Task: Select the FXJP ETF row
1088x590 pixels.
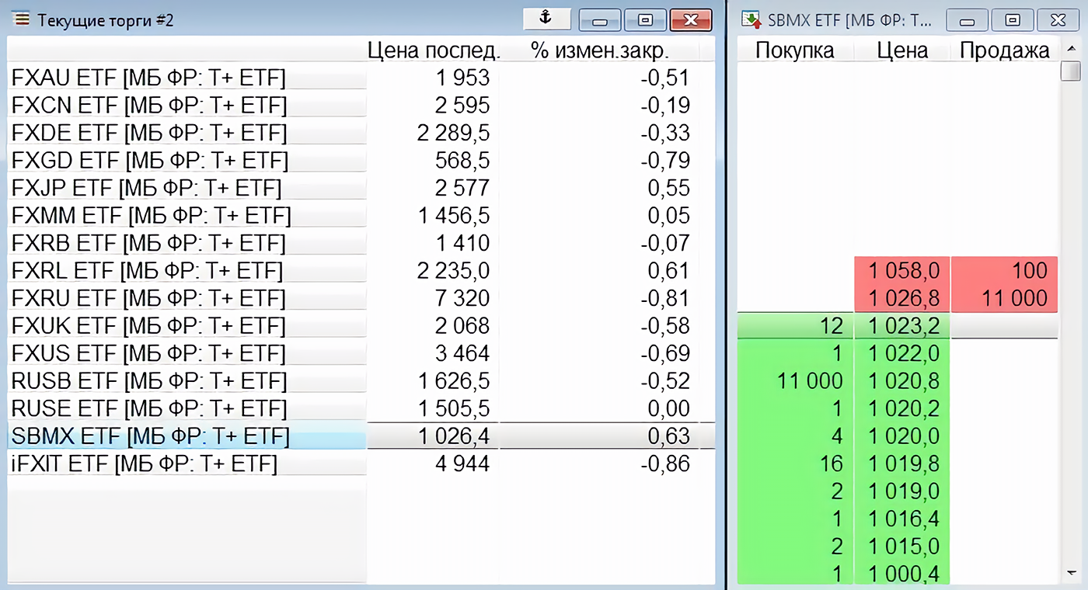Action: 361,188
